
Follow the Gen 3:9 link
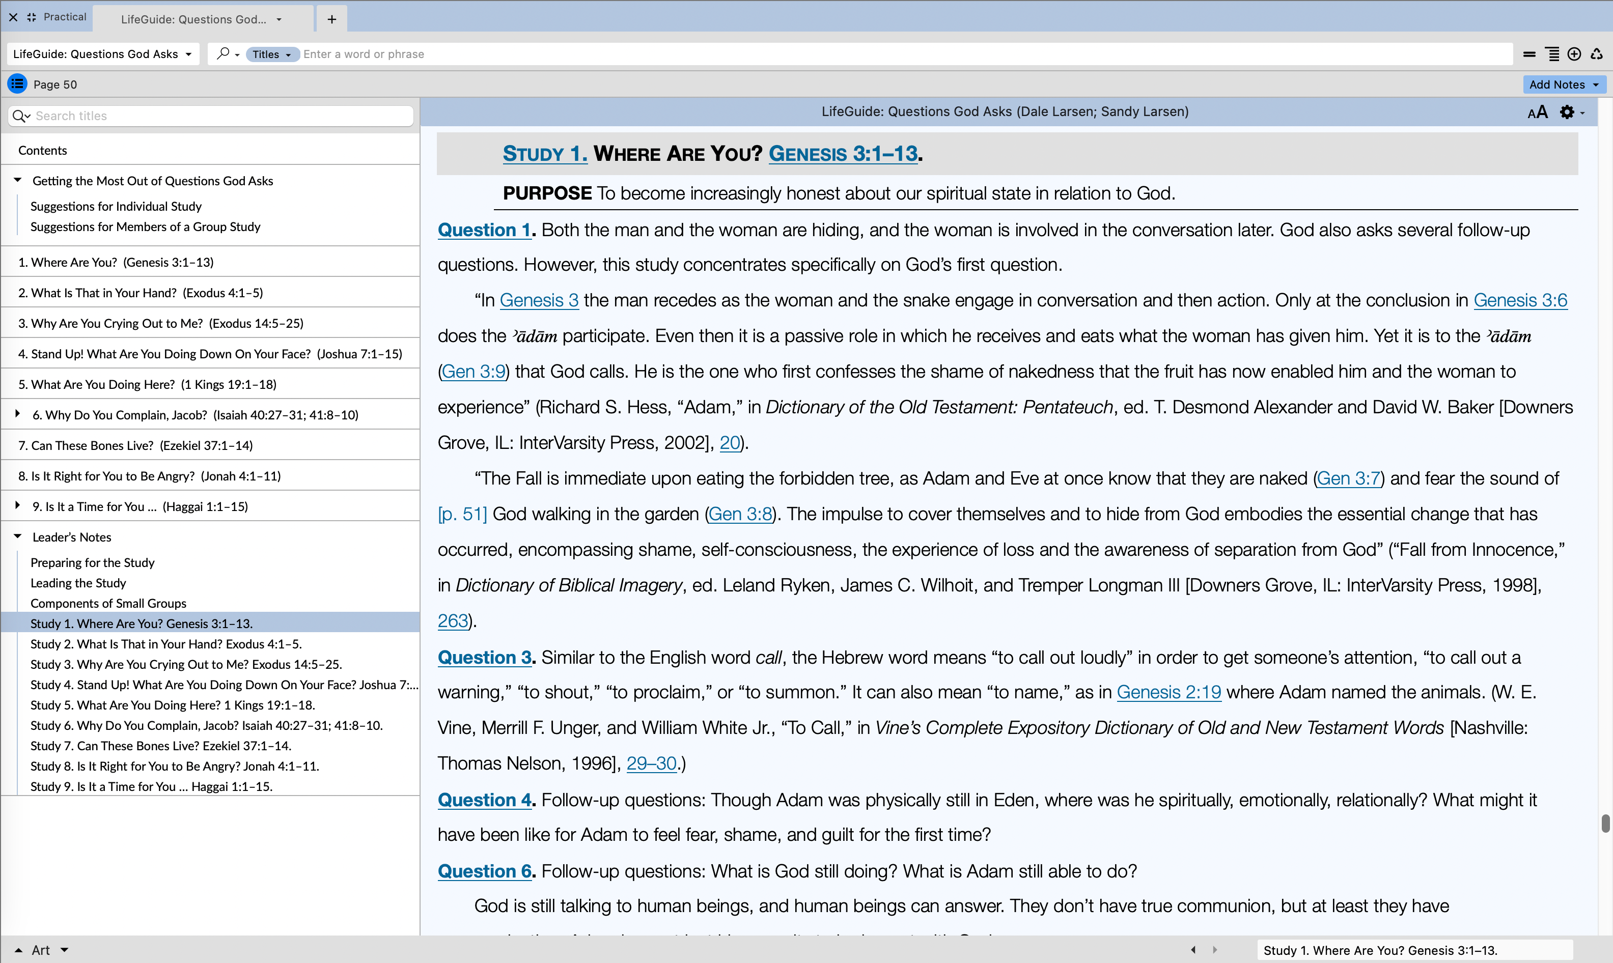click(474, 372)
